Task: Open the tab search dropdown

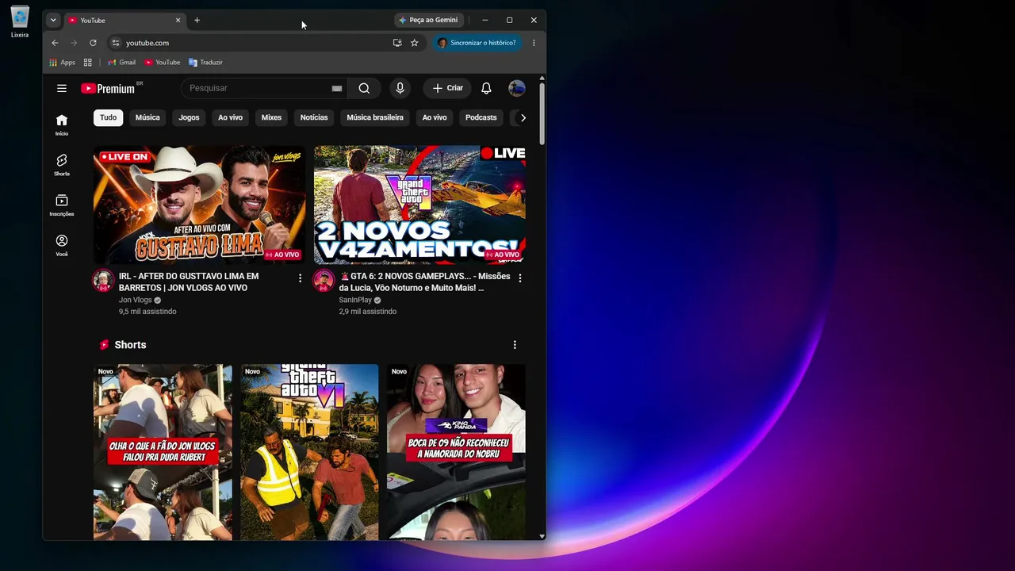Action: click(x=53, y=20)
